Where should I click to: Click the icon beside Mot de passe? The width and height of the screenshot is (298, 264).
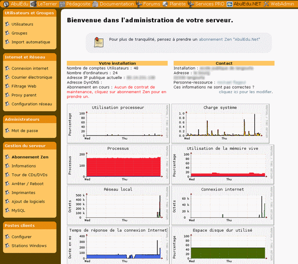point(7,131)
